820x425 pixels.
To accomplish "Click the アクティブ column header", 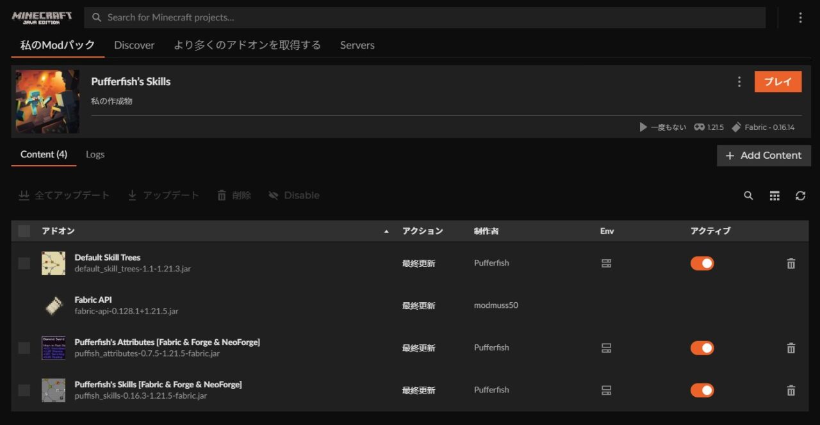I will (710, 231).
